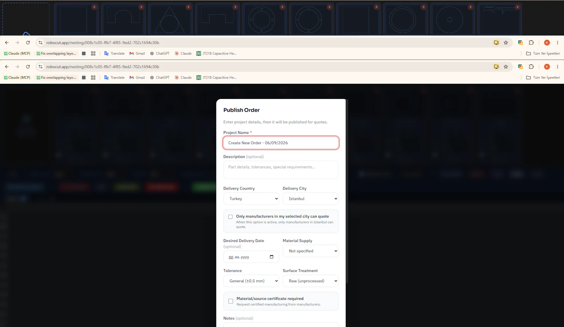This screenshot has height=327, width=564.
Task: Click the Desired Delivery Date gg.aa.yyyy field
Action: point(251,257)
